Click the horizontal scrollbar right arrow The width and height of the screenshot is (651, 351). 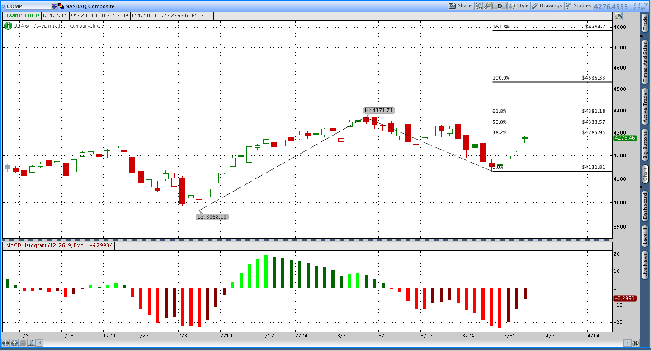627,343
